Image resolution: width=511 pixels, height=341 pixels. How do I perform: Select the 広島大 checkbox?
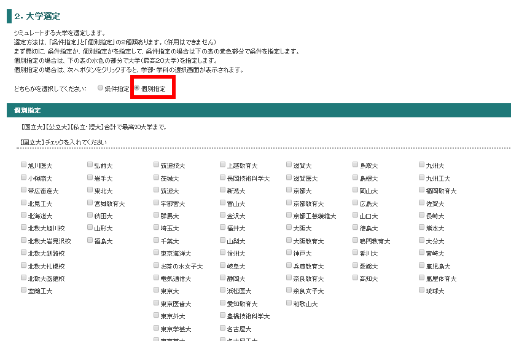[356, 202]
